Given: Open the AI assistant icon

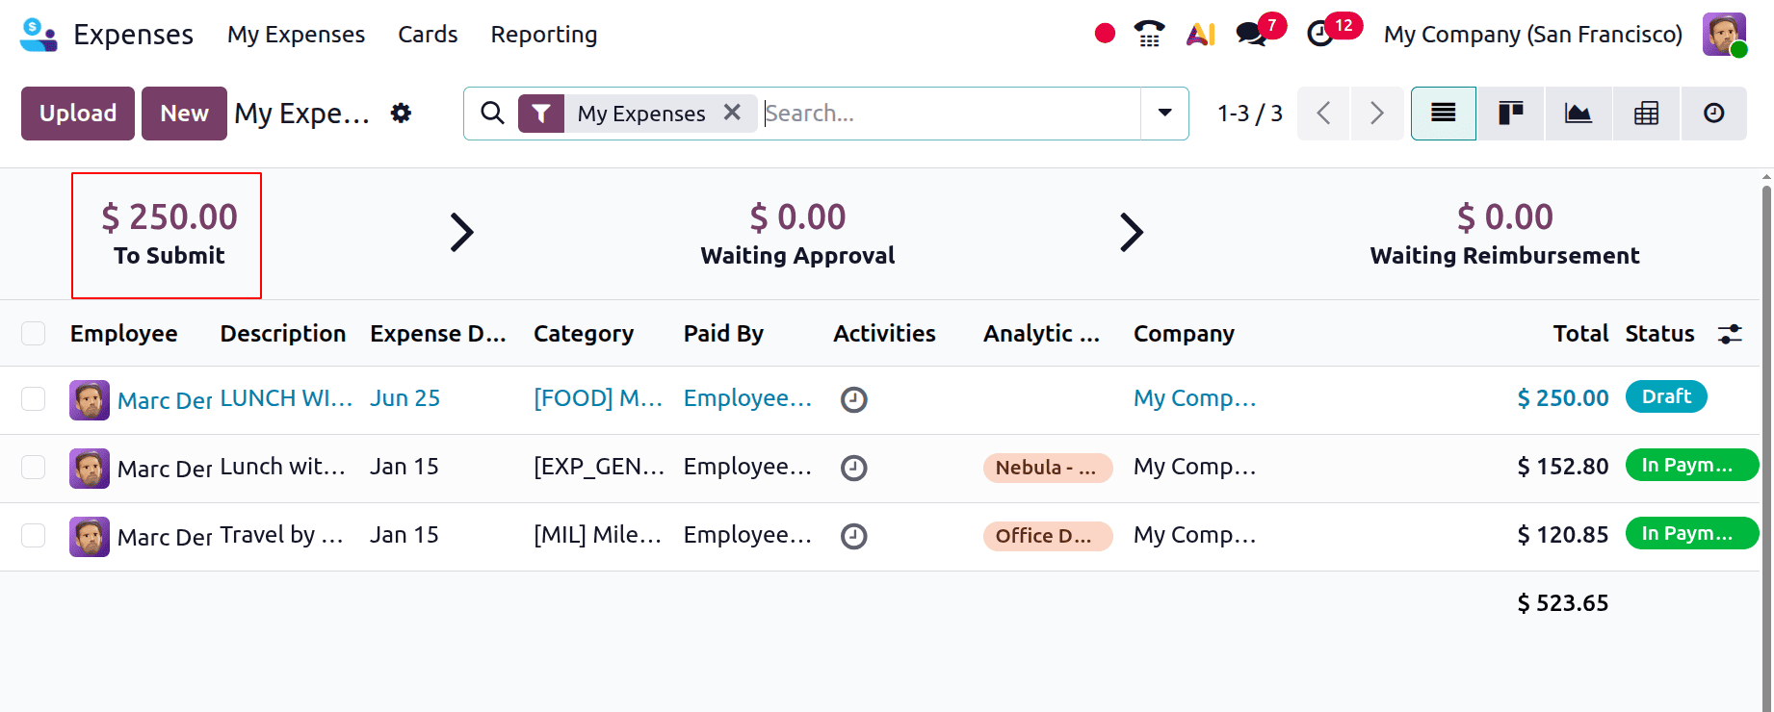Looking at the screenshot, I should coord(1200,35).
